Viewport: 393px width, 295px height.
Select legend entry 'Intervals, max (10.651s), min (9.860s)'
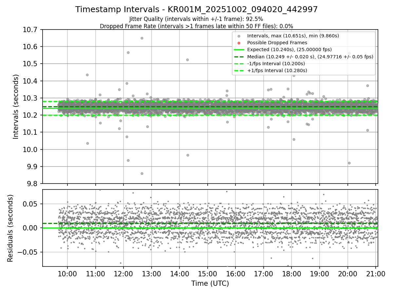293,36
